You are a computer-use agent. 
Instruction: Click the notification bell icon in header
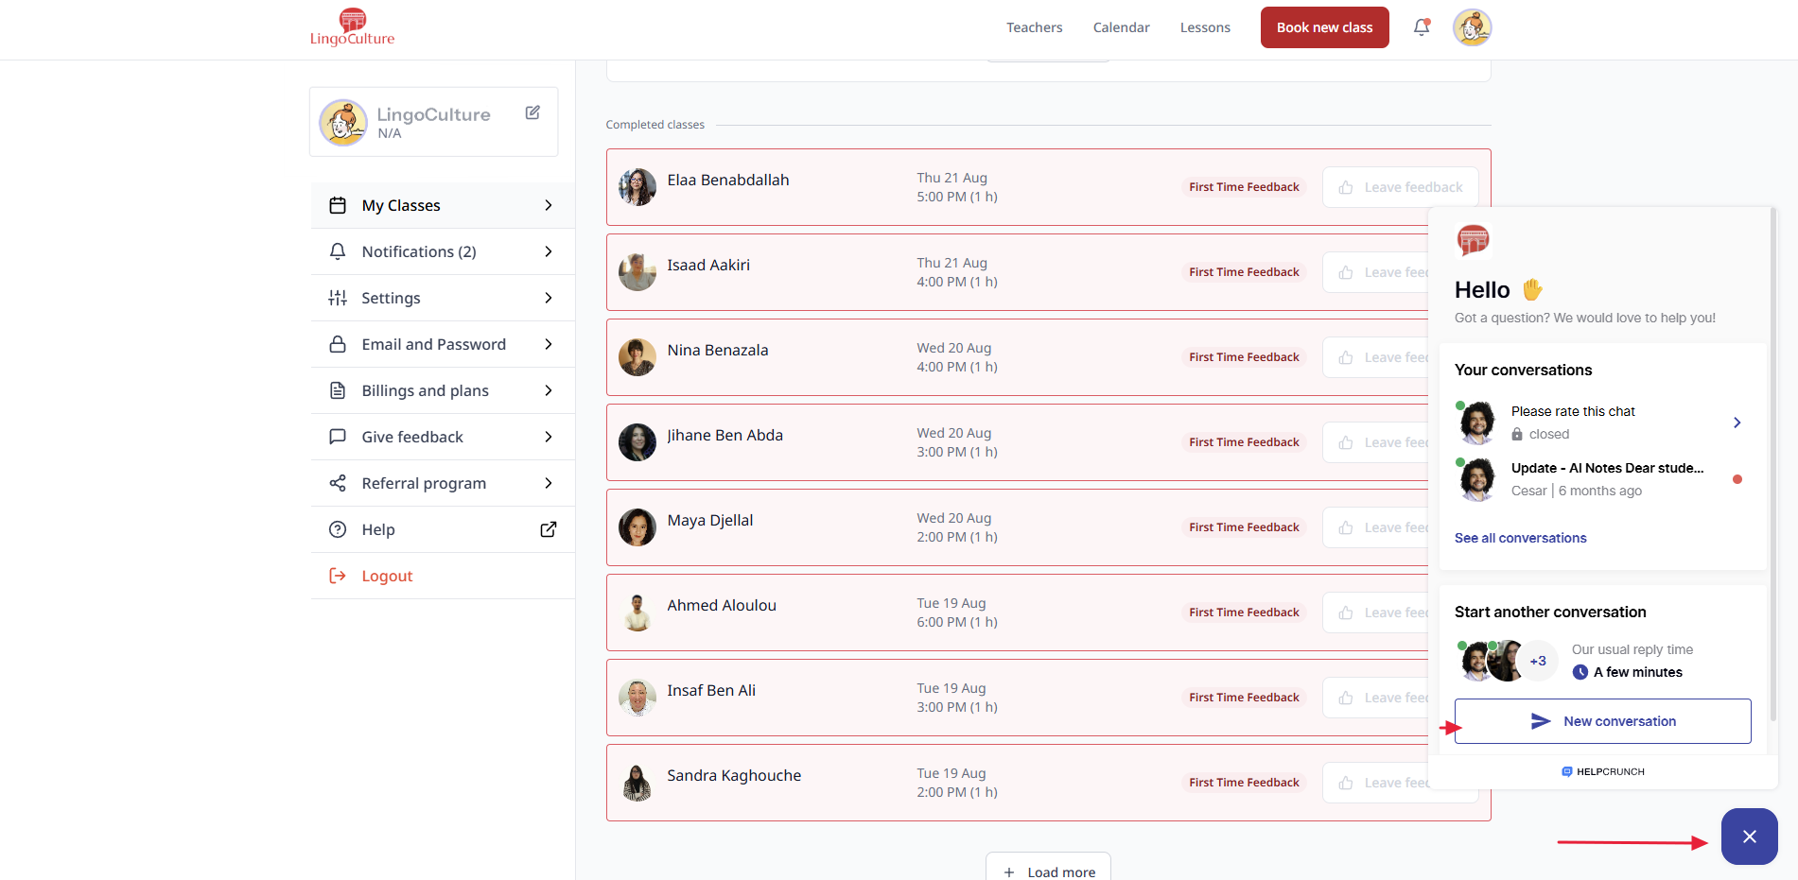[x=1421, y=27]
